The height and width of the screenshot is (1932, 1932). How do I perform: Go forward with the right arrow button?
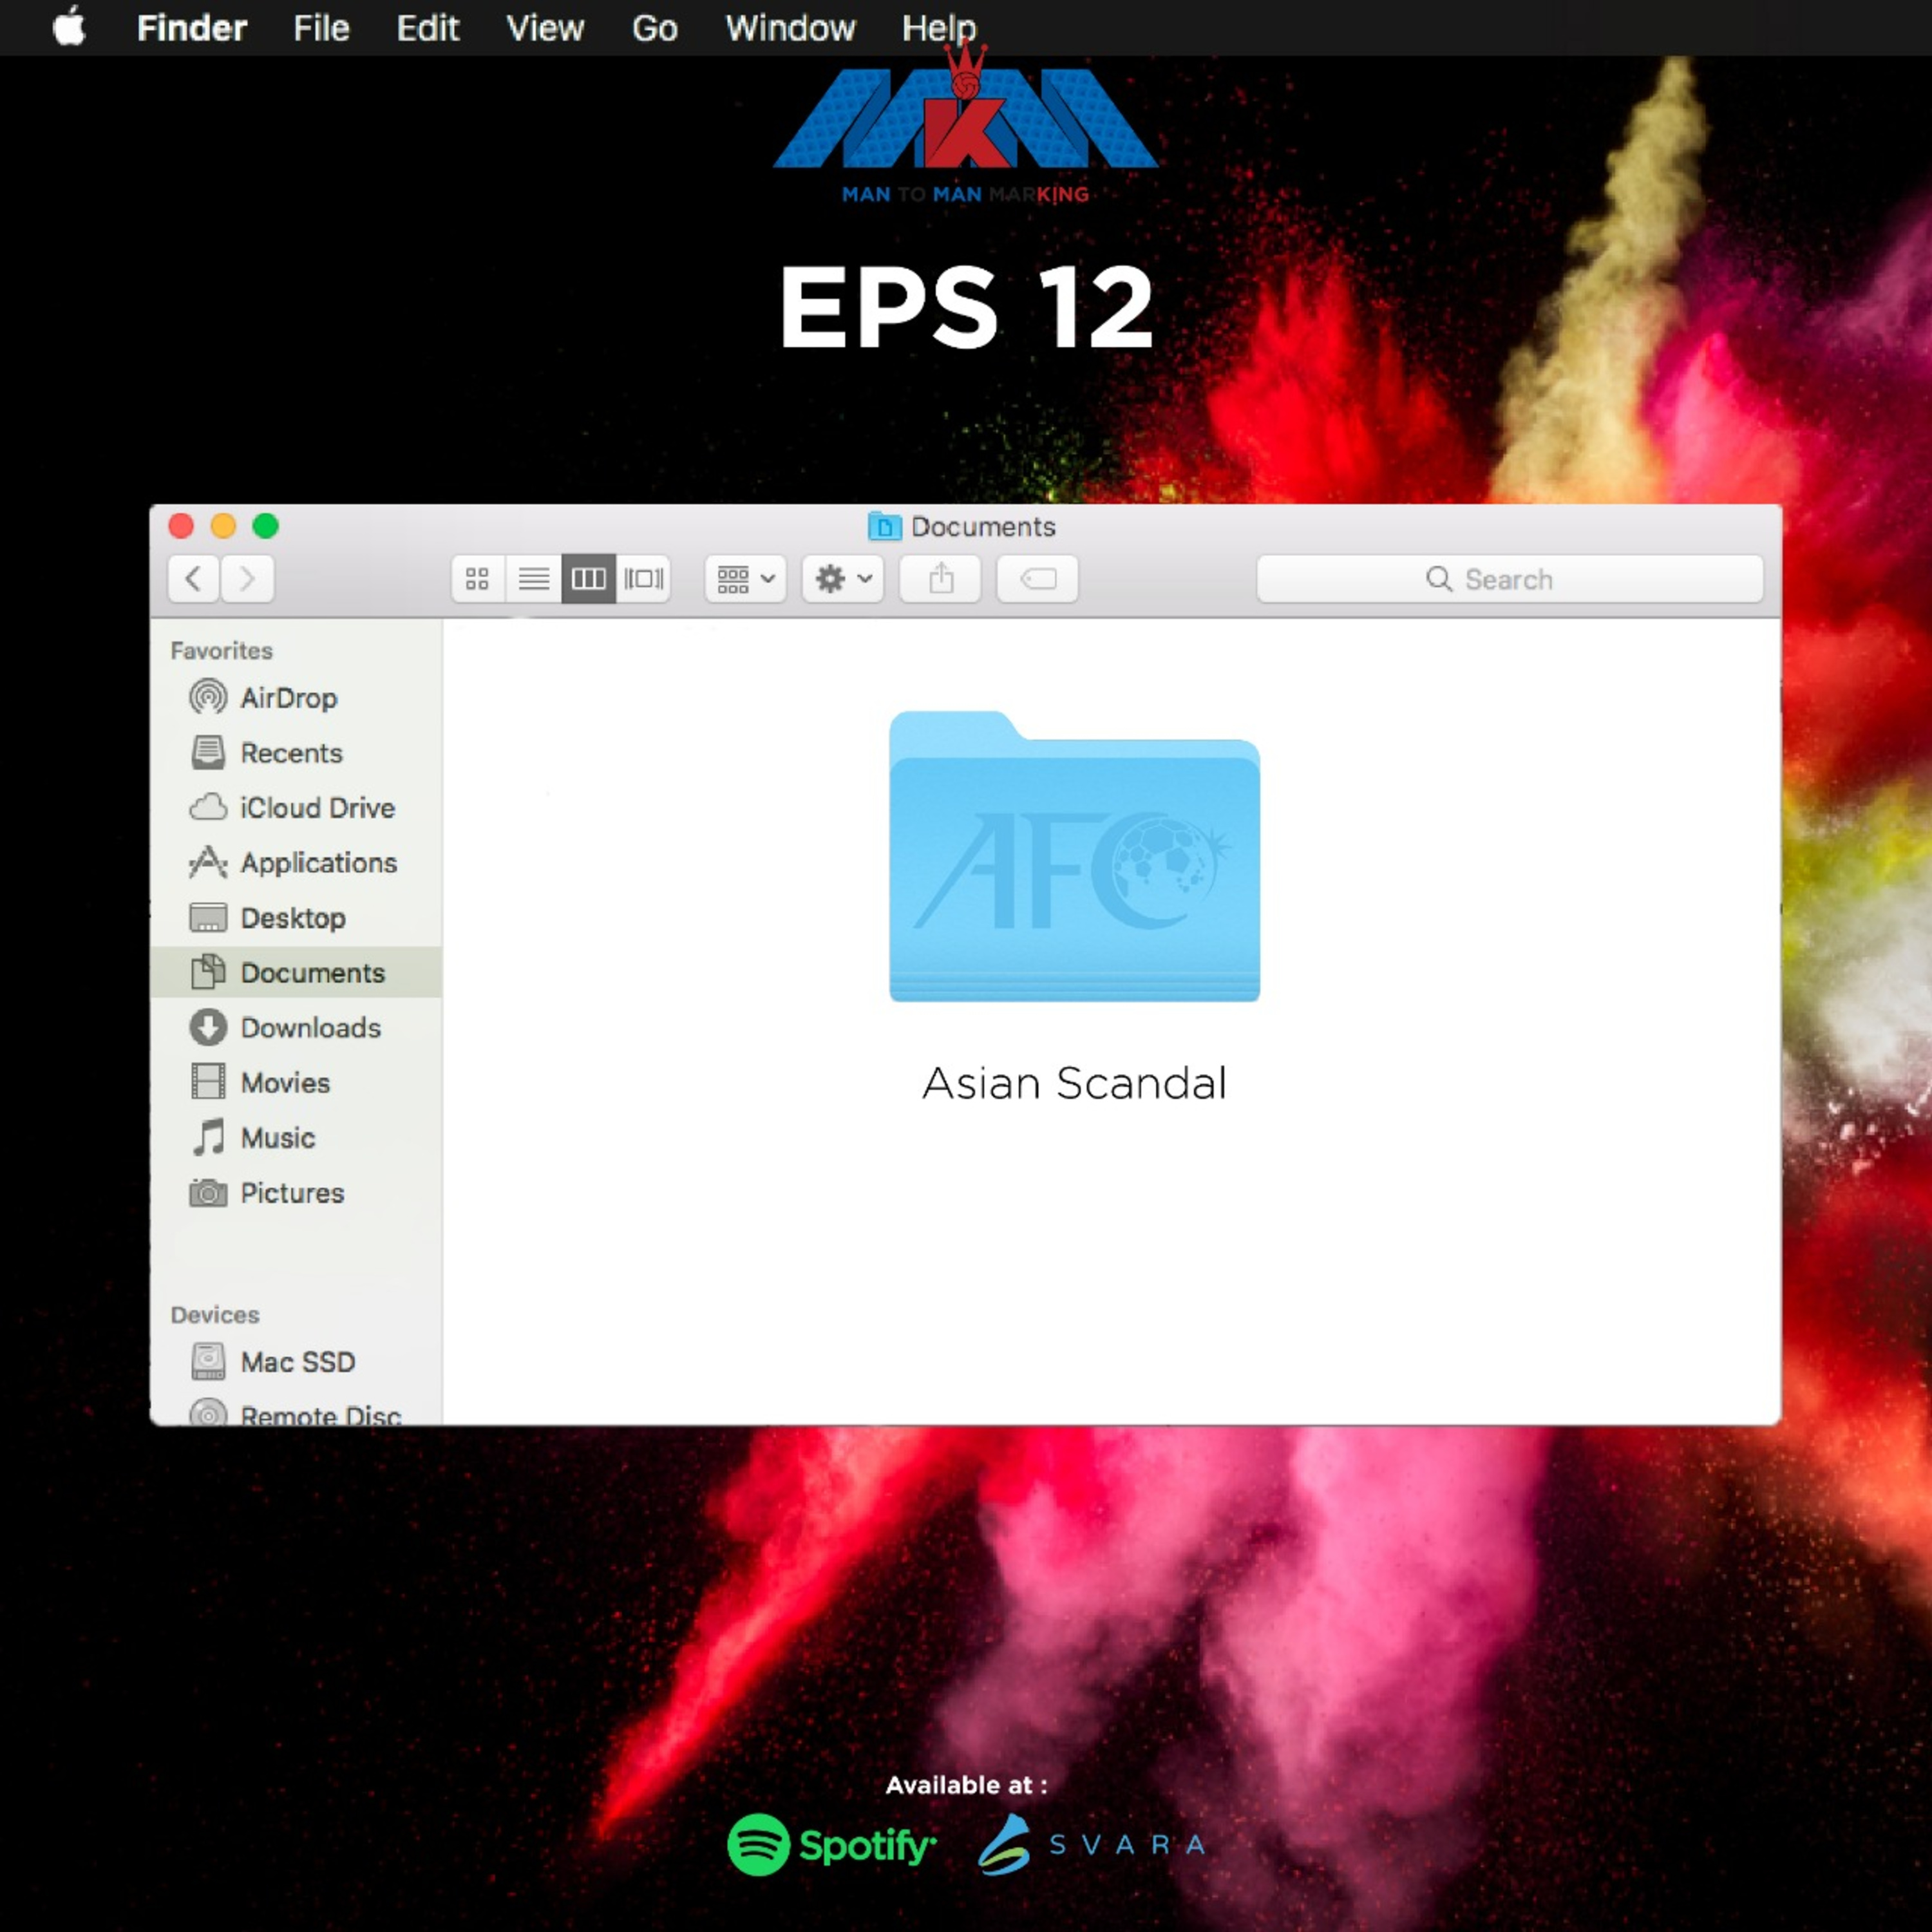coord(247,578)
